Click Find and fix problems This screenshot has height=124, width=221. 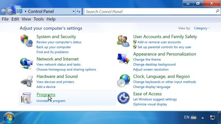tap(52, 52)
